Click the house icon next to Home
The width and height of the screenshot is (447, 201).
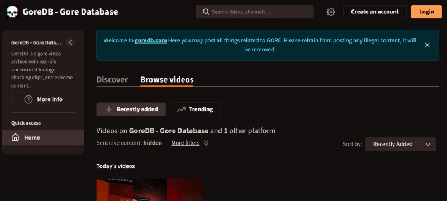click(15, 137)
